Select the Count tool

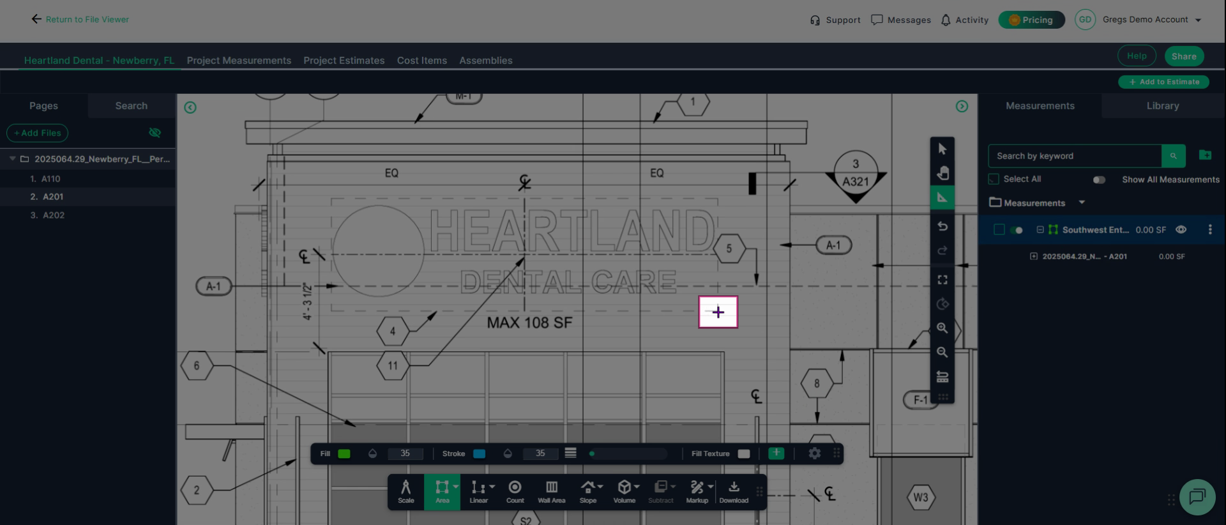(x=515, y=492)
